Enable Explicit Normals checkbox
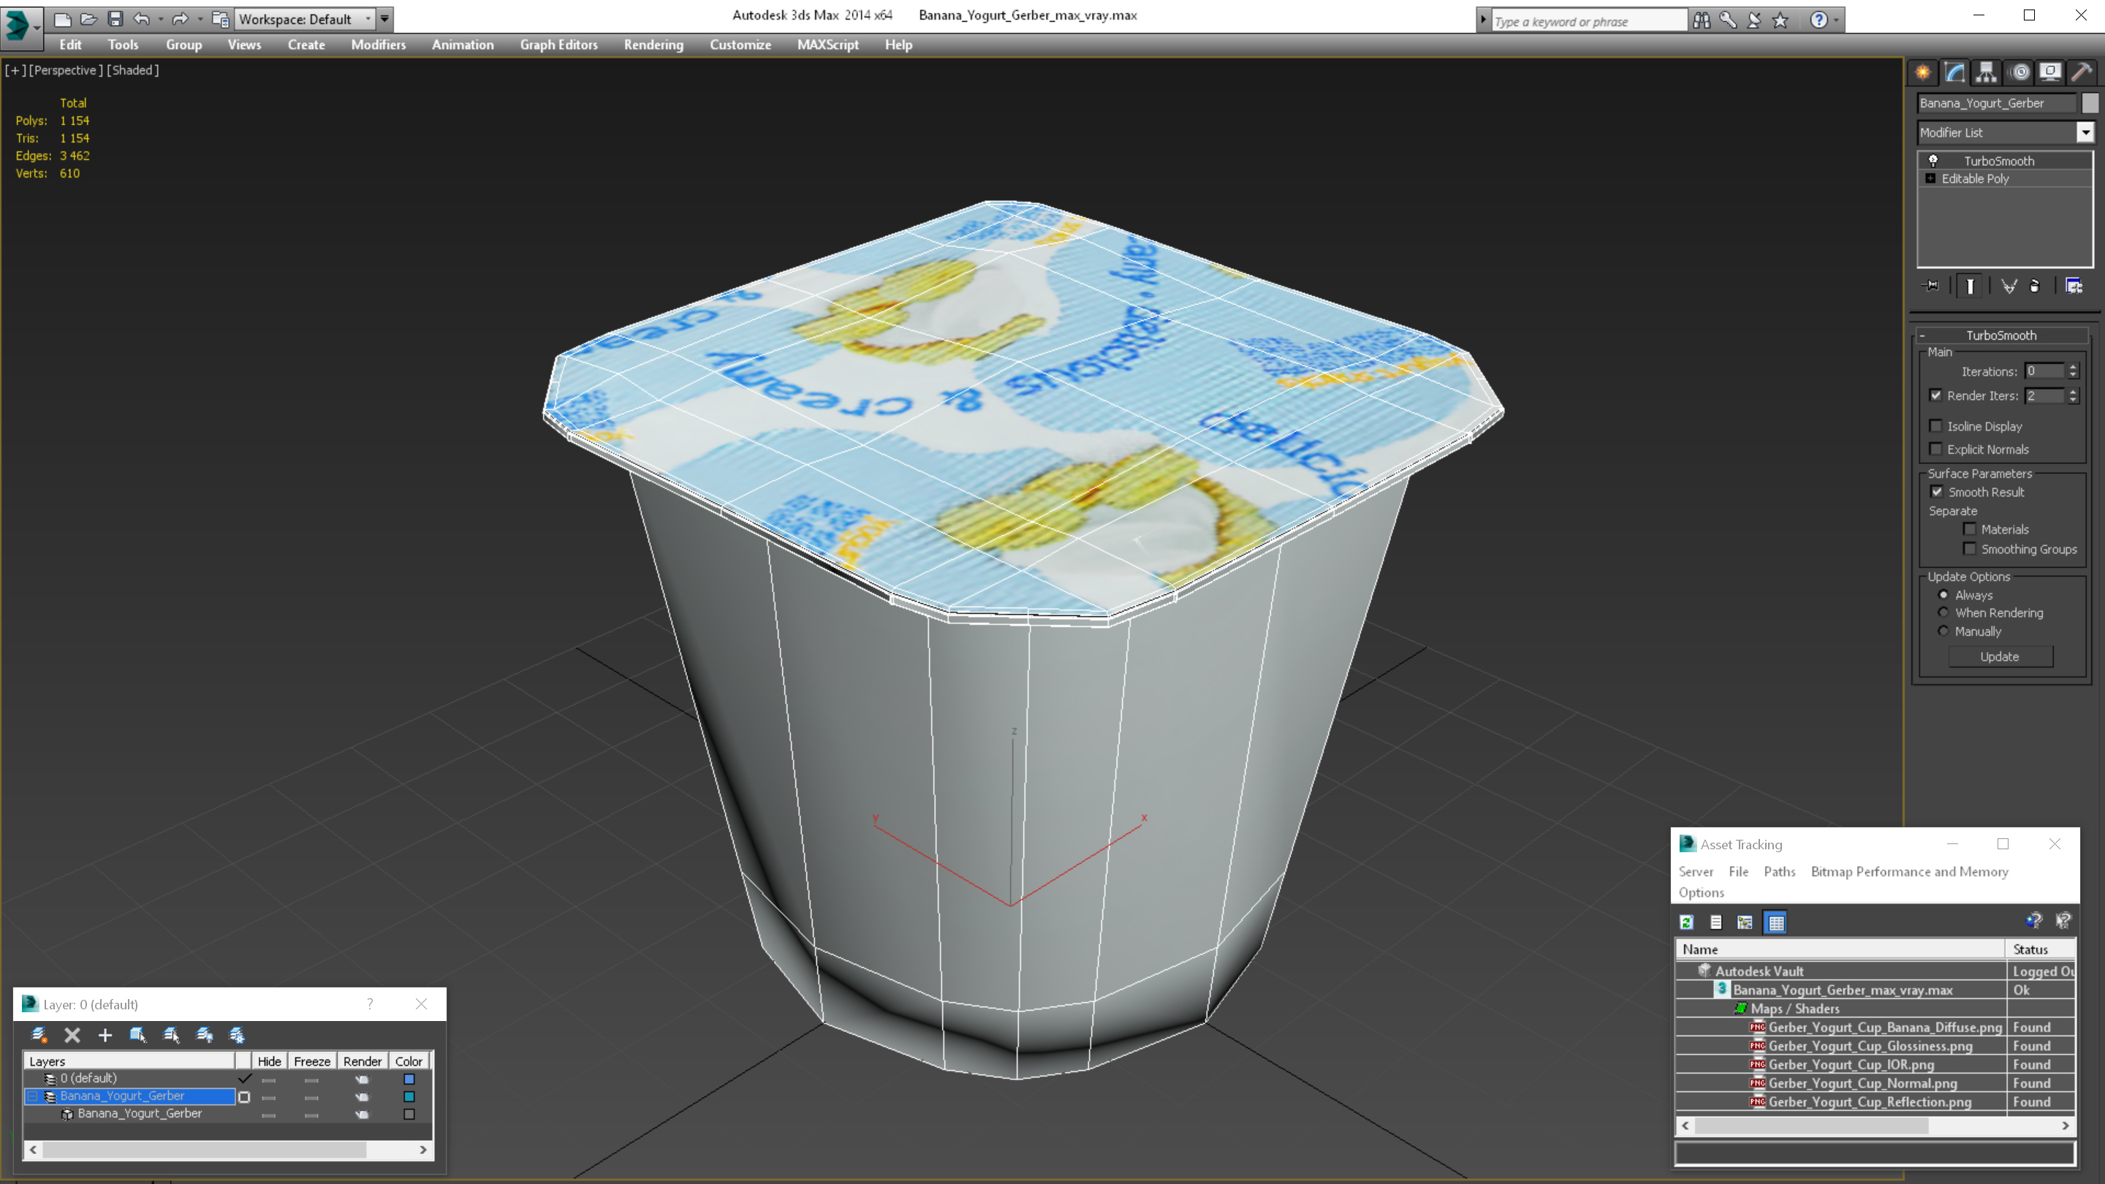The image size is (2105, 1184). pos(1936,449)
